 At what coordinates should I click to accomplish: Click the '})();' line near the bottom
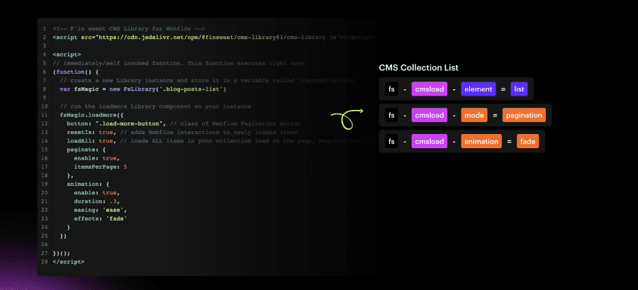click(62, 253)
